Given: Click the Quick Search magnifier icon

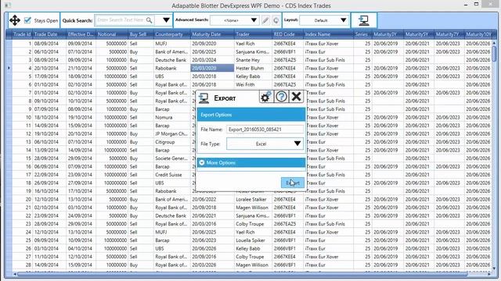Looking at the screenshot, I should (150, 20).
